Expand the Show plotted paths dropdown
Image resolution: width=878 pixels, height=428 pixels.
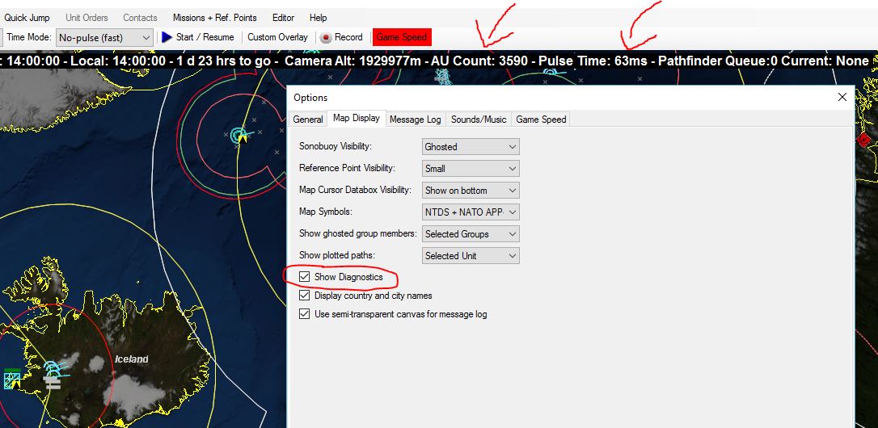point(471,256)
